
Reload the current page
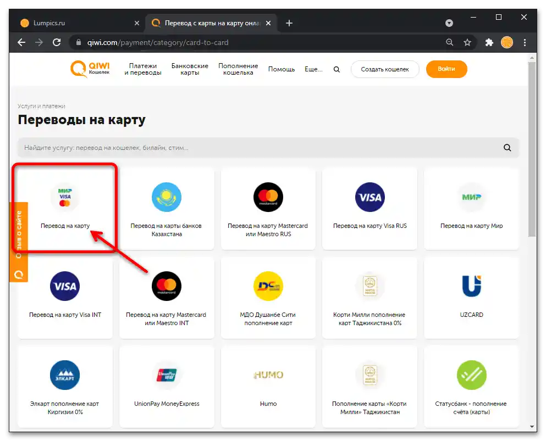click(x=57, y=42)
